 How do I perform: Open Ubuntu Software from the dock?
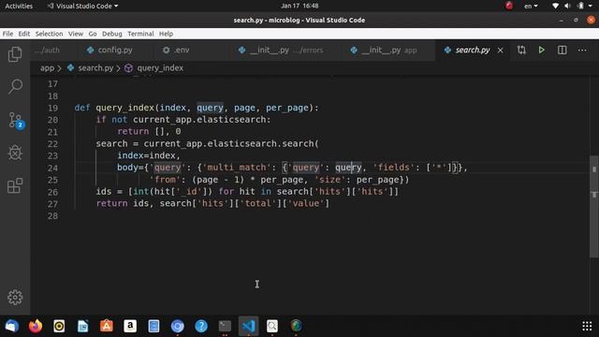107,326
